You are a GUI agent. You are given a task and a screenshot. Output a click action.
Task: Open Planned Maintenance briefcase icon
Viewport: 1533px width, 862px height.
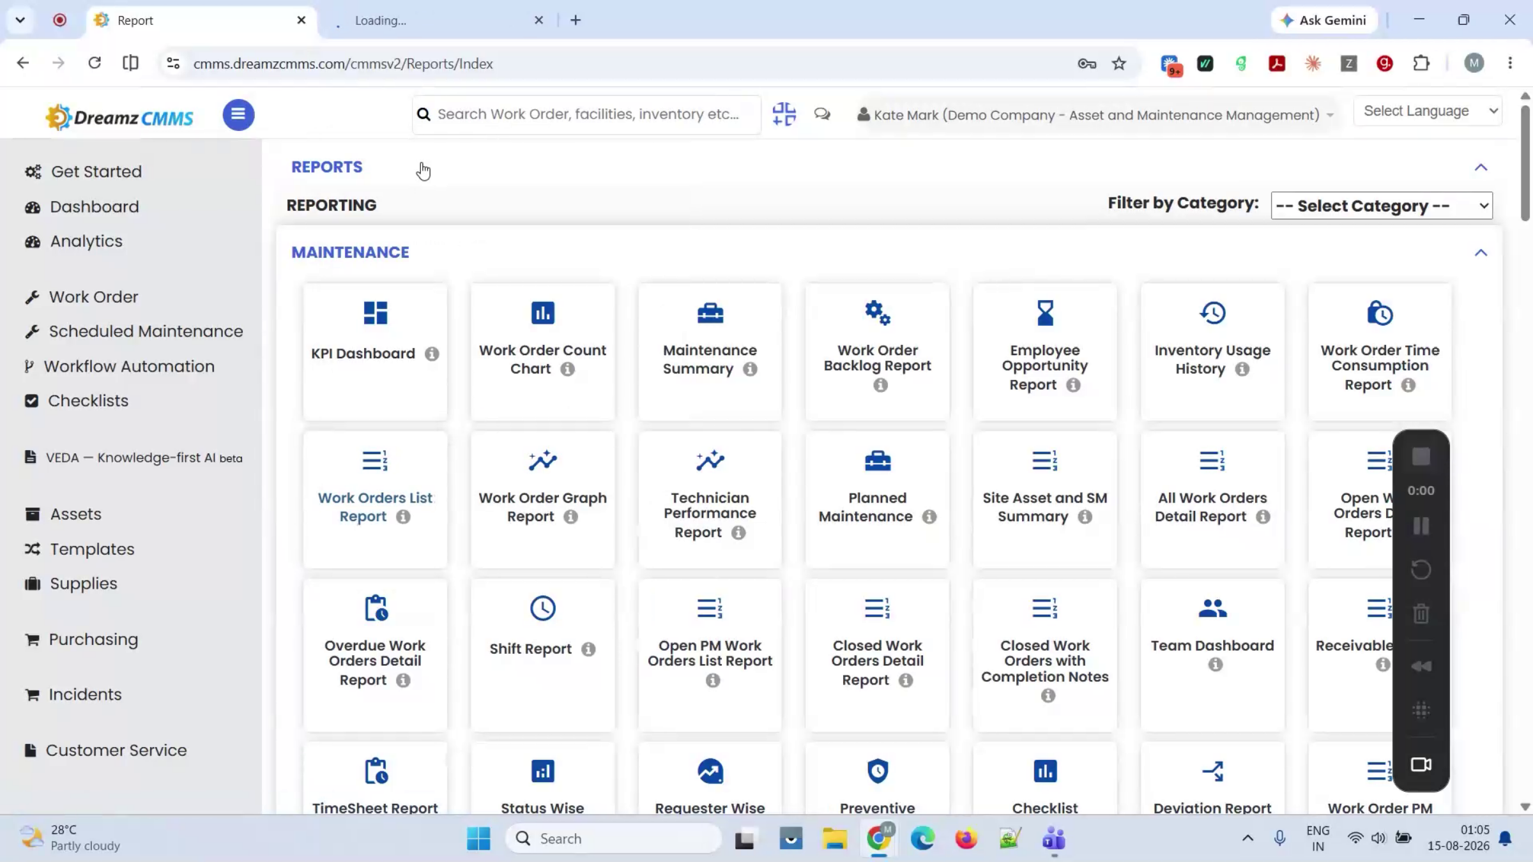pos(878,460)
